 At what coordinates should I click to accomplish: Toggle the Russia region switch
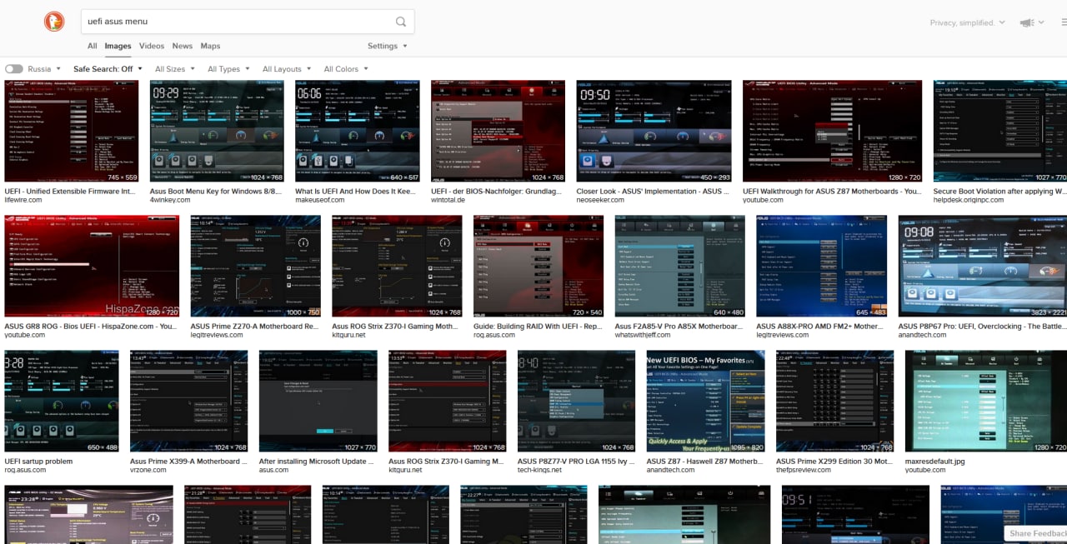click(13, 69)
